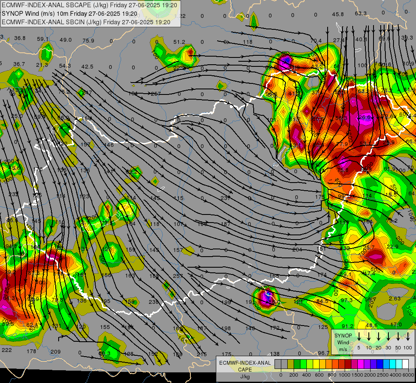Click the 91.2 value on the map

tap(348, 326)
